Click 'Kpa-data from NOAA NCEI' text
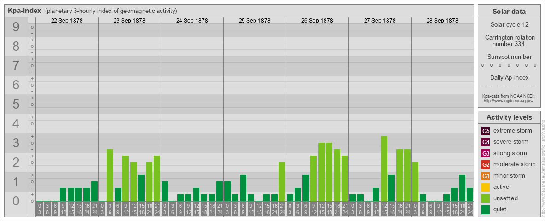 coord(509,96)
